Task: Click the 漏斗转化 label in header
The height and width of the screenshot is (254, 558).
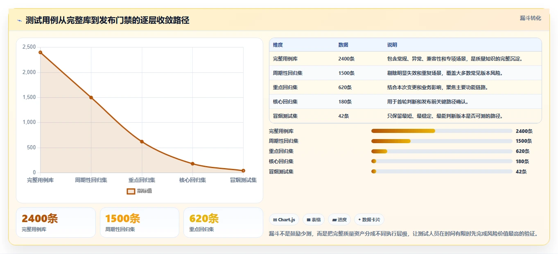Action: coord(531,18)
